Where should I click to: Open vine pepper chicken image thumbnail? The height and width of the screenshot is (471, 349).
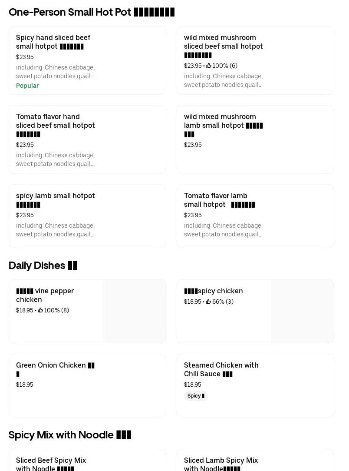click(x=134, y=311)
